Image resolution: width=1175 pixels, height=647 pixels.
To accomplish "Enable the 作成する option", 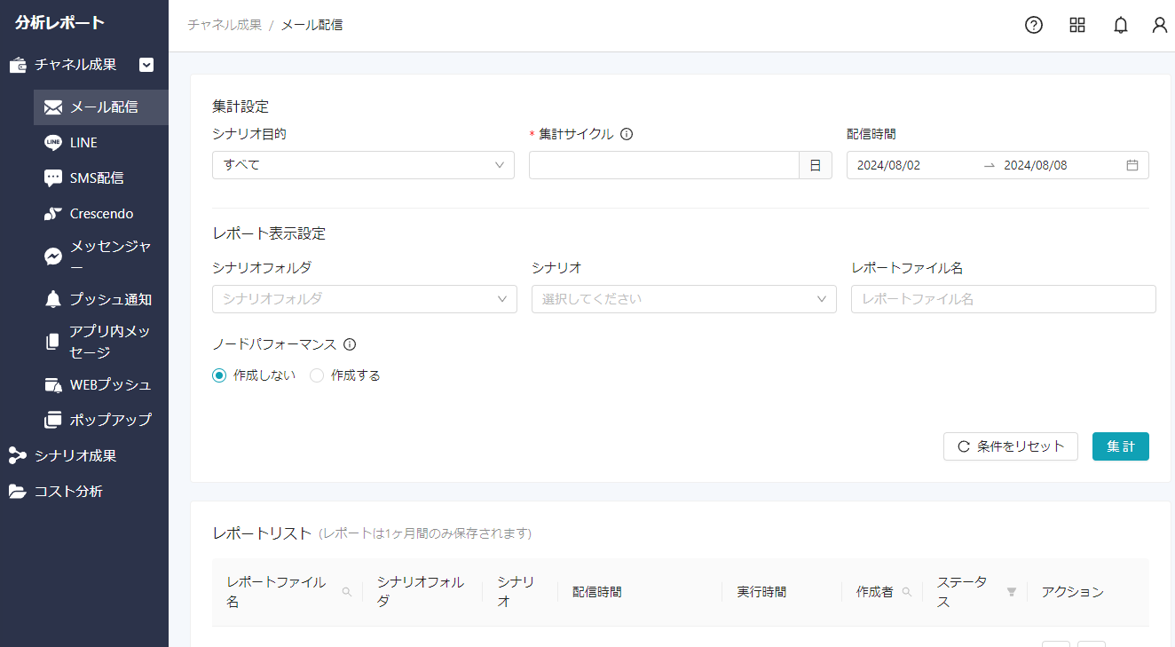I will tap(317, 375).
